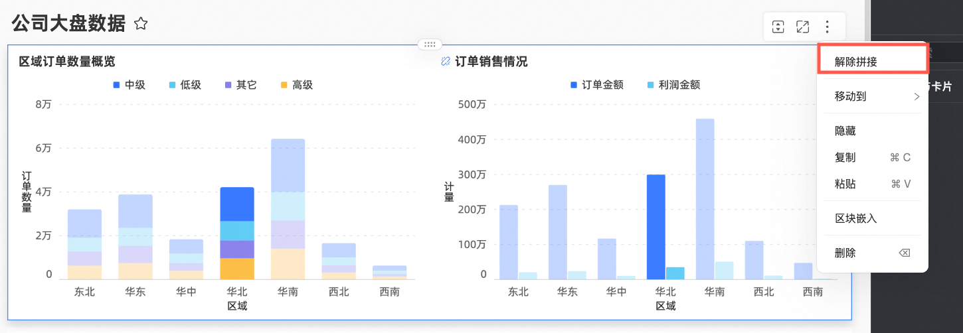
Task: Click the collapse-height icon in card toolbar
Action: (x=778, y=27)
